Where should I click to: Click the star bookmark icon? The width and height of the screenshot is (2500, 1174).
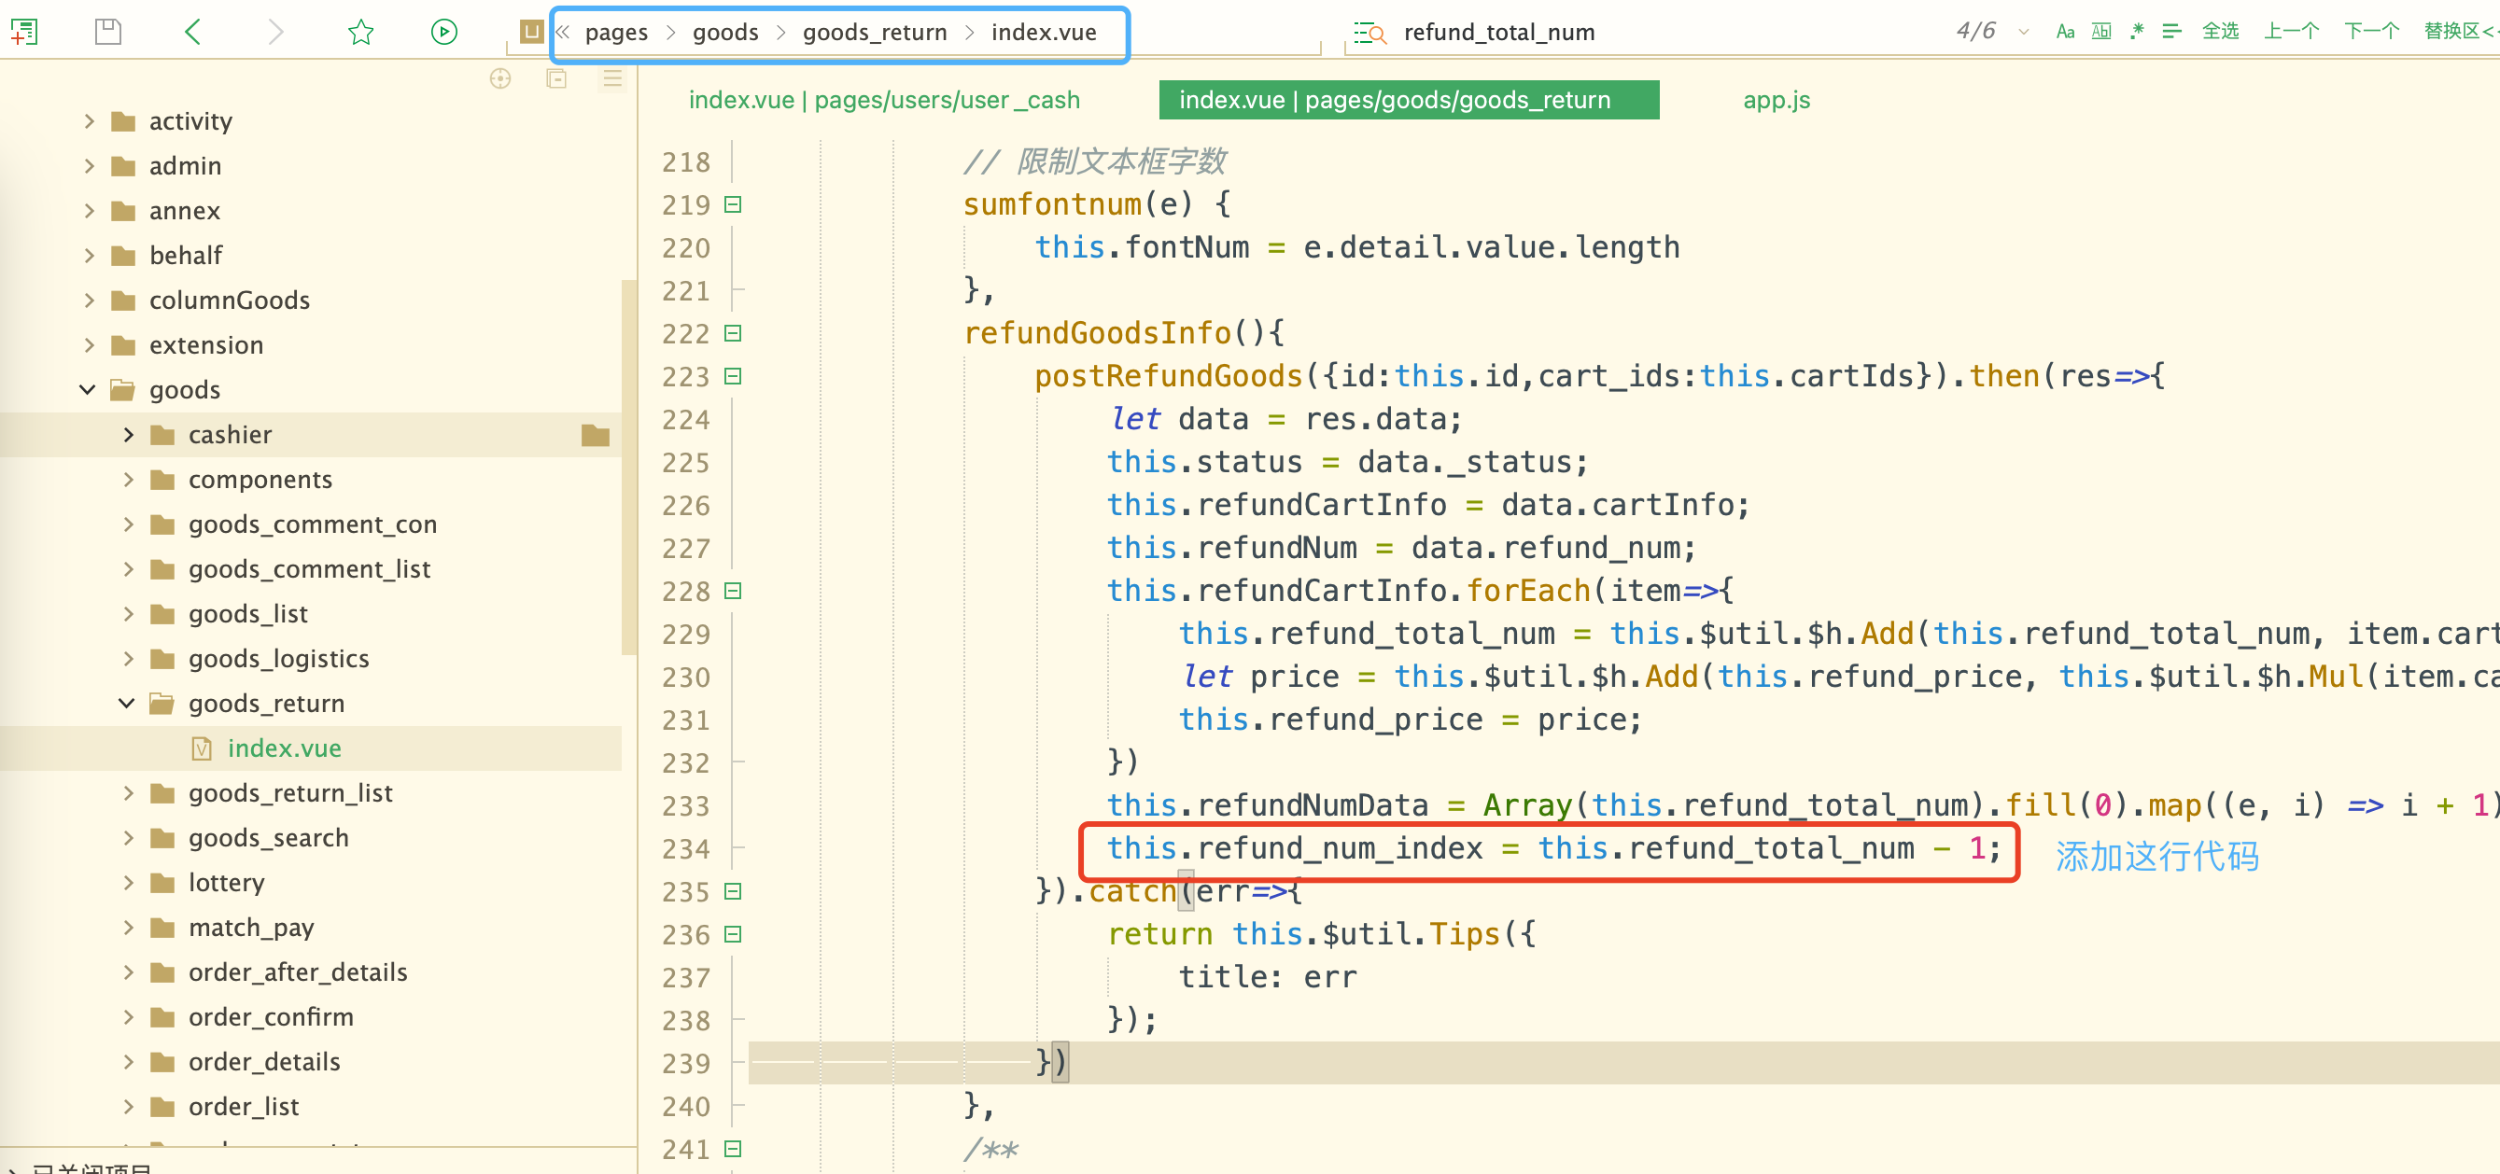point(361,32)
